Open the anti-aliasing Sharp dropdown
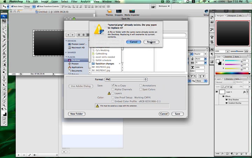 [x=201, y=81]
